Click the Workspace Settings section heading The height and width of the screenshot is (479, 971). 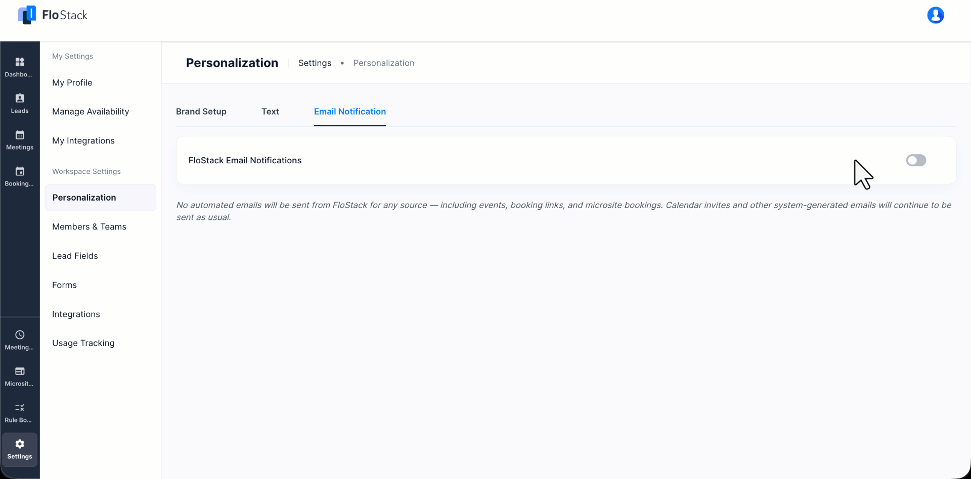[86, 171]
